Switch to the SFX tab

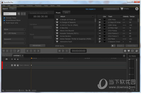click(66, 13)
